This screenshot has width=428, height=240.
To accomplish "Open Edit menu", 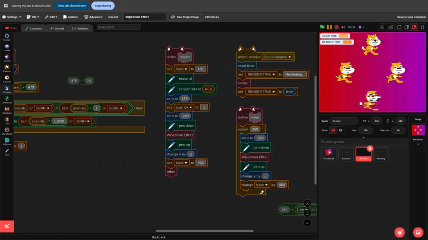I will point(51,17).
